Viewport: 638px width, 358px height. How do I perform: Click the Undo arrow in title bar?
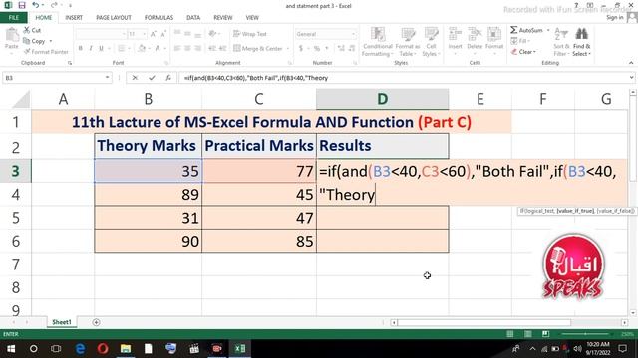tap(36, 5)
